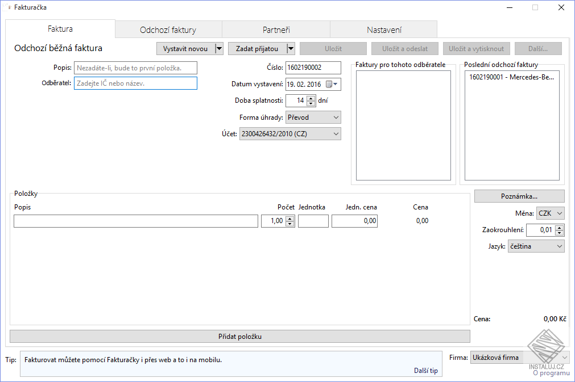Focus the item Jednotka field
This screenshot has width=575, height=382.
(313, 221)
